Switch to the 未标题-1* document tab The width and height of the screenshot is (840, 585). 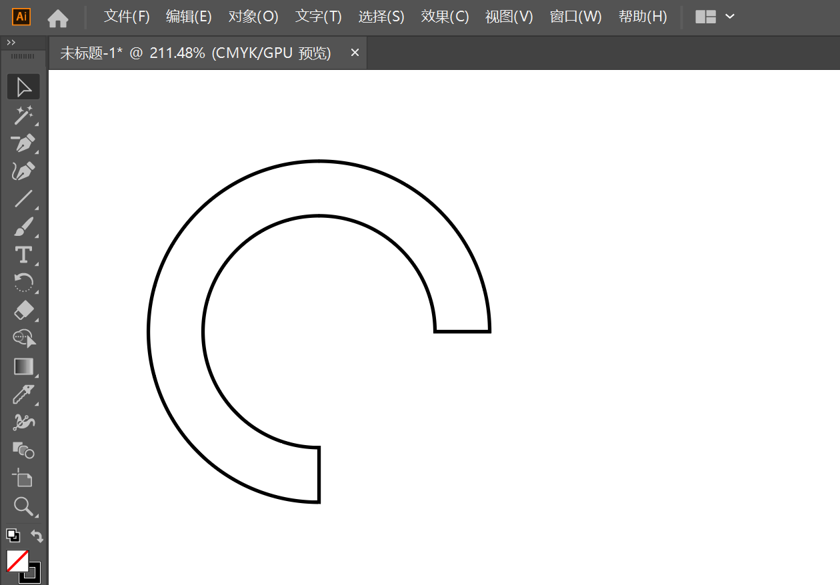[x=196, y=53]
